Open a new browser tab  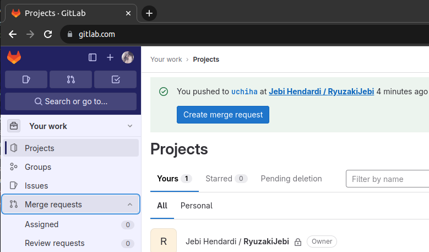point(149,13)
